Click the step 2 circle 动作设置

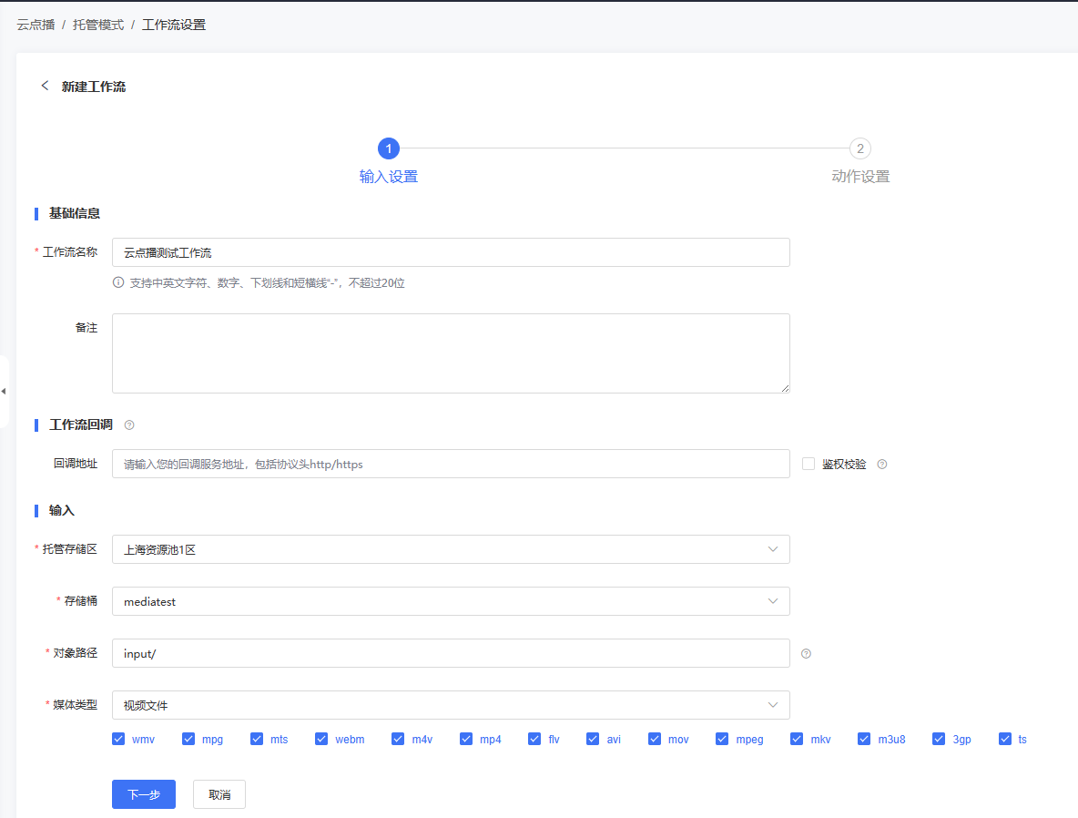click(x=859, y=148)
